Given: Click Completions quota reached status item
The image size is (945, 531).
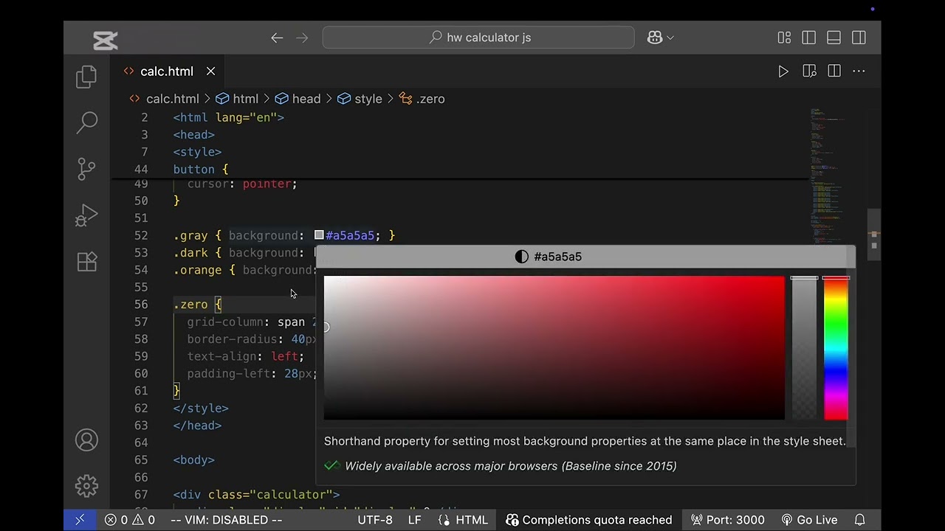Looking at the screenshot, I should (589, 520).
